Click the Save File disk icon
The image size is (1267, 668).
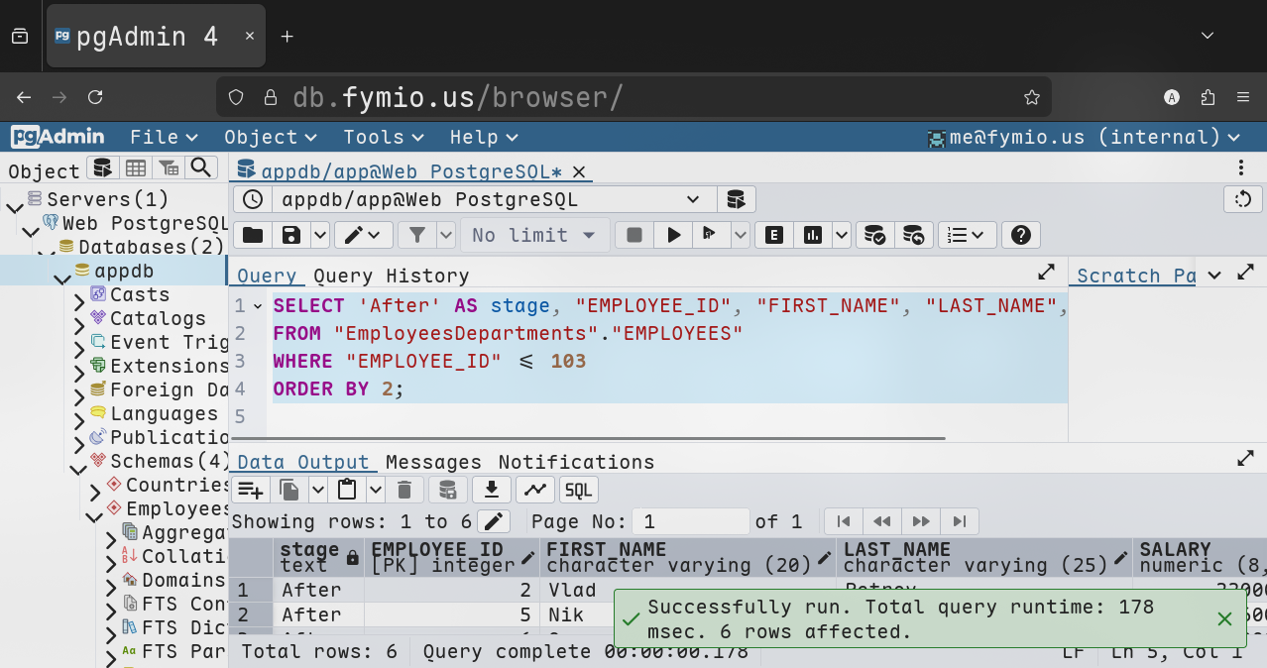click(x=291, y=235)
